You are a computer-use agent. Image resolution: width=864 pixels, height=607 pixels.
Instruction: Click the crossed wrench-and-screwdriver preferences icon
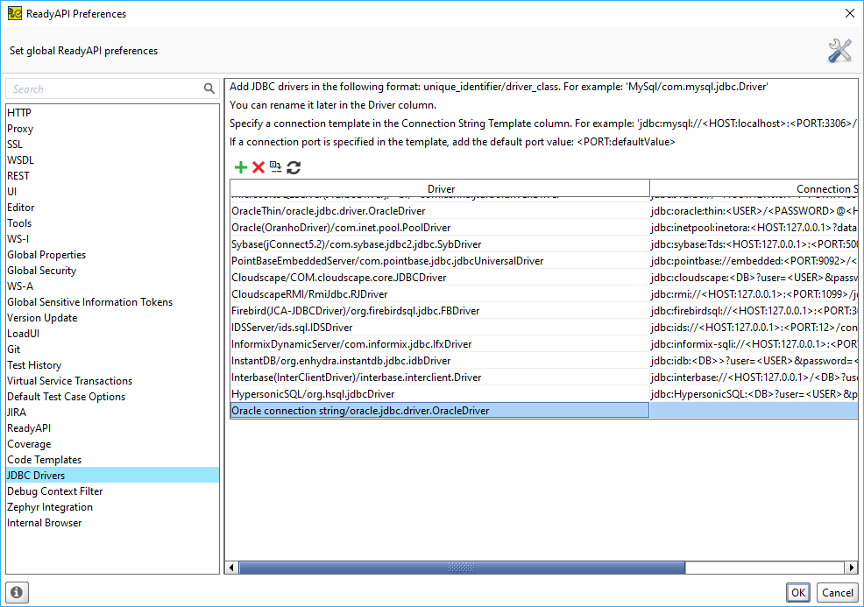(839, 51)
